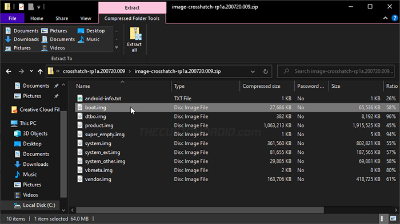The height and width of the screenshot is (224, 400).
Task: Click image-crosshatch zip breadcrumb segment
Action: point(178,71)
